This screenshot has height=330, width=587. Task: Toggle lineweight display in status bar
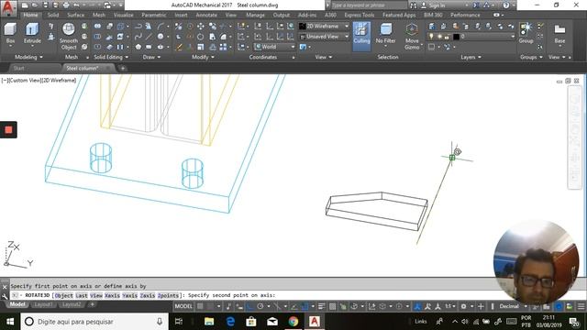[x=322, y=306]
